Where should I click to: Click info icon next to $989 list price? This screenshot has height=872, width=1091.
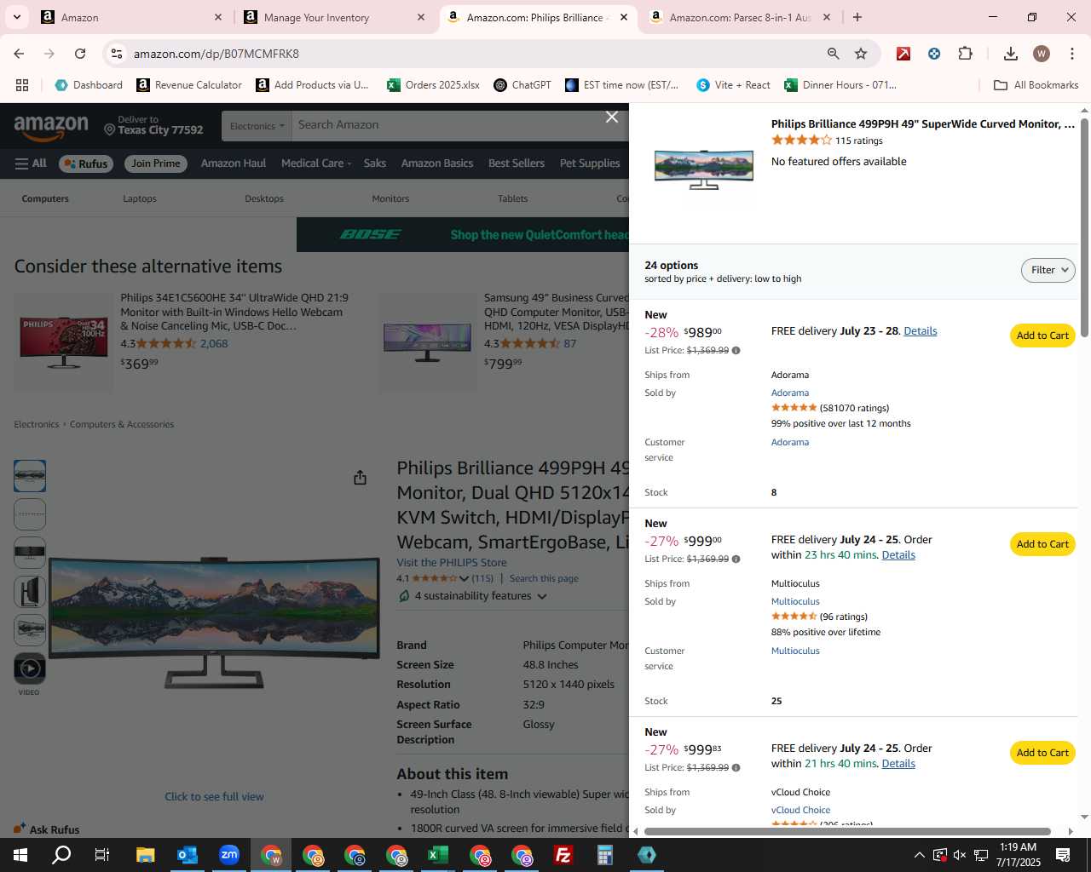736,351
